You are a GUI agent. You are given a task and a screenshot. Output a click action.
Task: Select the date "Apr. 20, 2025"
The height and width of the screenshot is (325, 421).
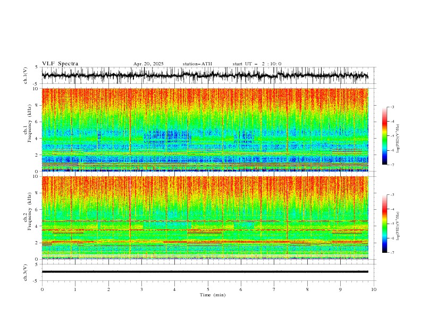pos(148,64)
